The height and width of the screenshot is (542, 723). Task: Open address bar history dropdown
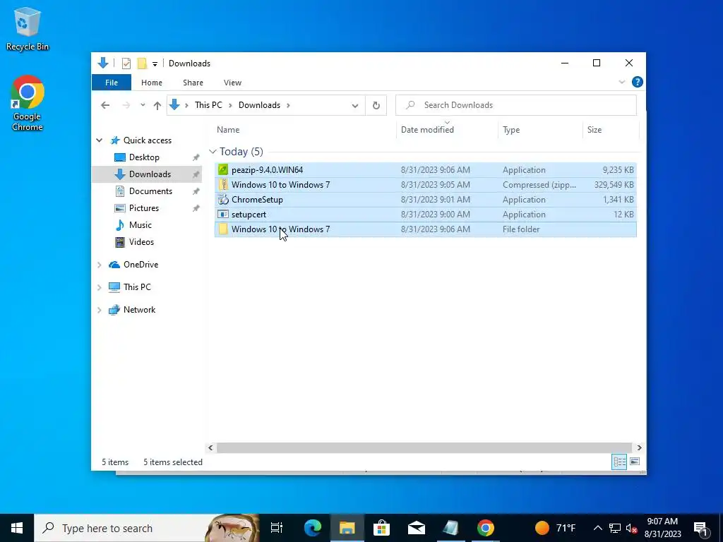tap(355, 106)
